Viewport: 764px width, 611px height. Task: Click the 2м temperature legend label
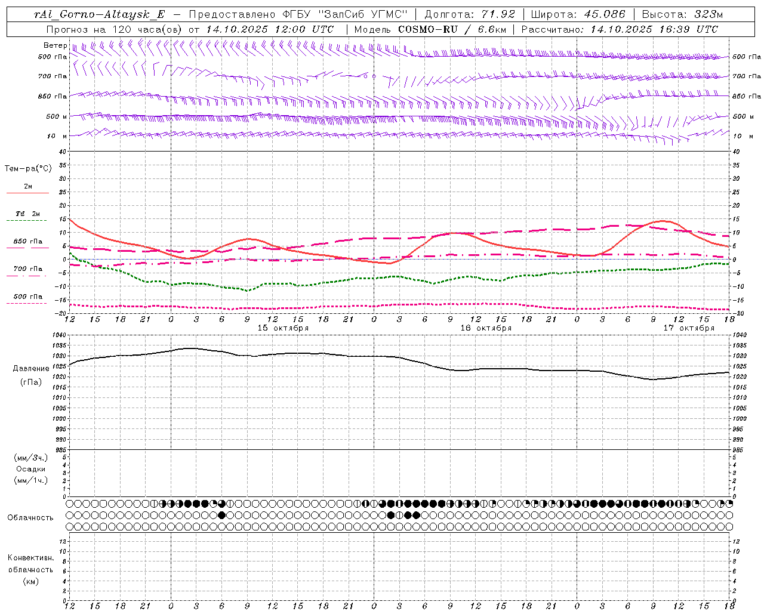click(x=28, y=186)
